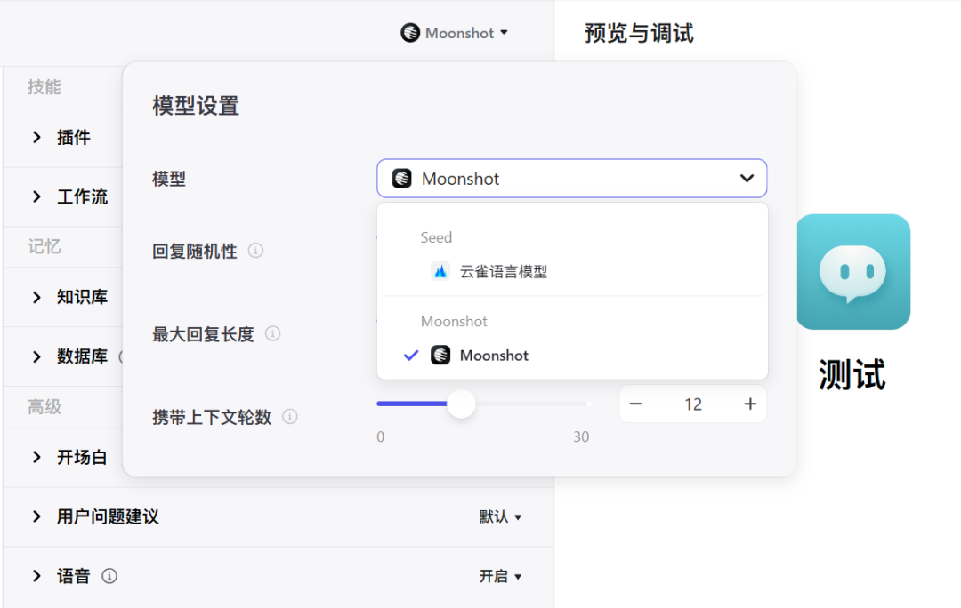961x608 pixels.
Task: Click the 云雀语言模型 logo icon
Action: 440,271
